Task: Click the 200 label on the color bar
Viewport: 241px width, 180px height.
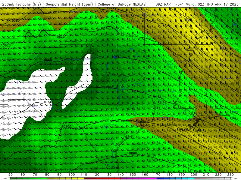Action: click(x=194, y=175)
